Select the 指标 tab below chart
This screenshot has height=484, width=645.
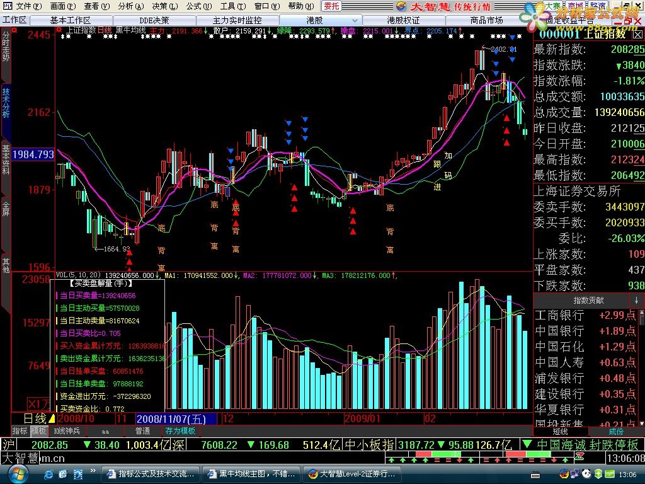[20, 431]
